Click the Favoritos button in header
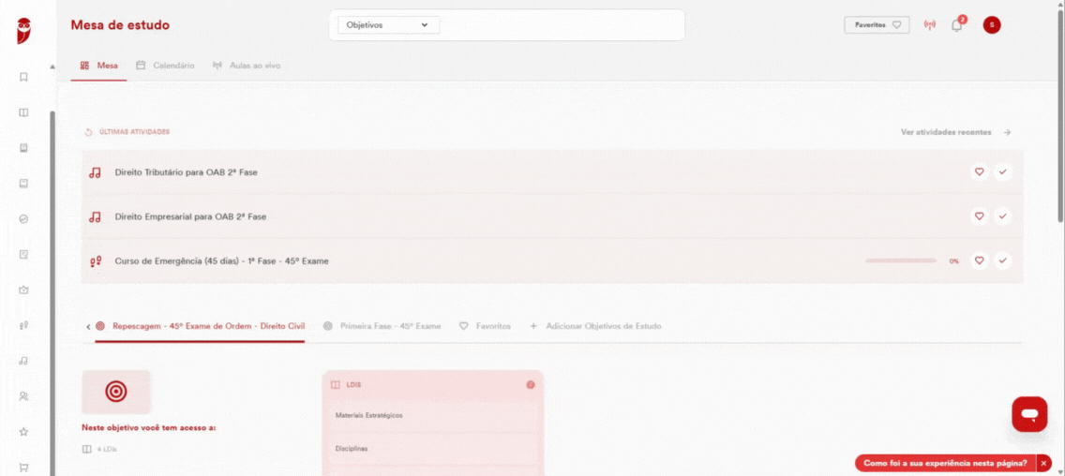 click(877, 25)
